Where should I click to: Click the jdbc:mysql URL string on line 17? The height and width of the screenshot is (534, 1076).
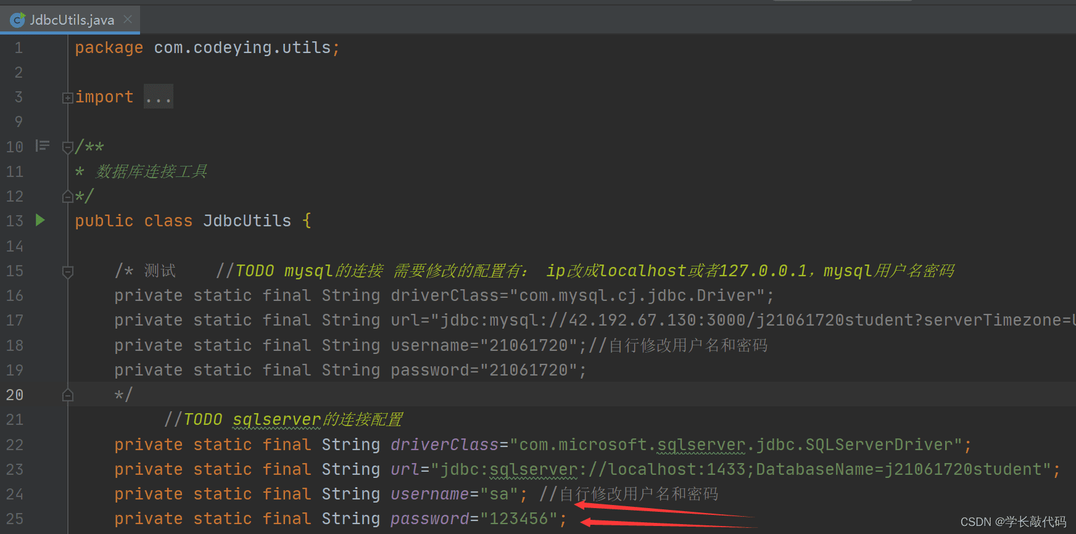pos(753,320)
